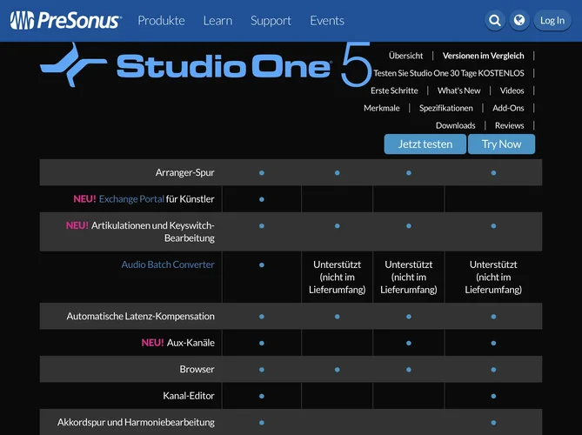Go to the Übersicht page link

pos(405,56)
